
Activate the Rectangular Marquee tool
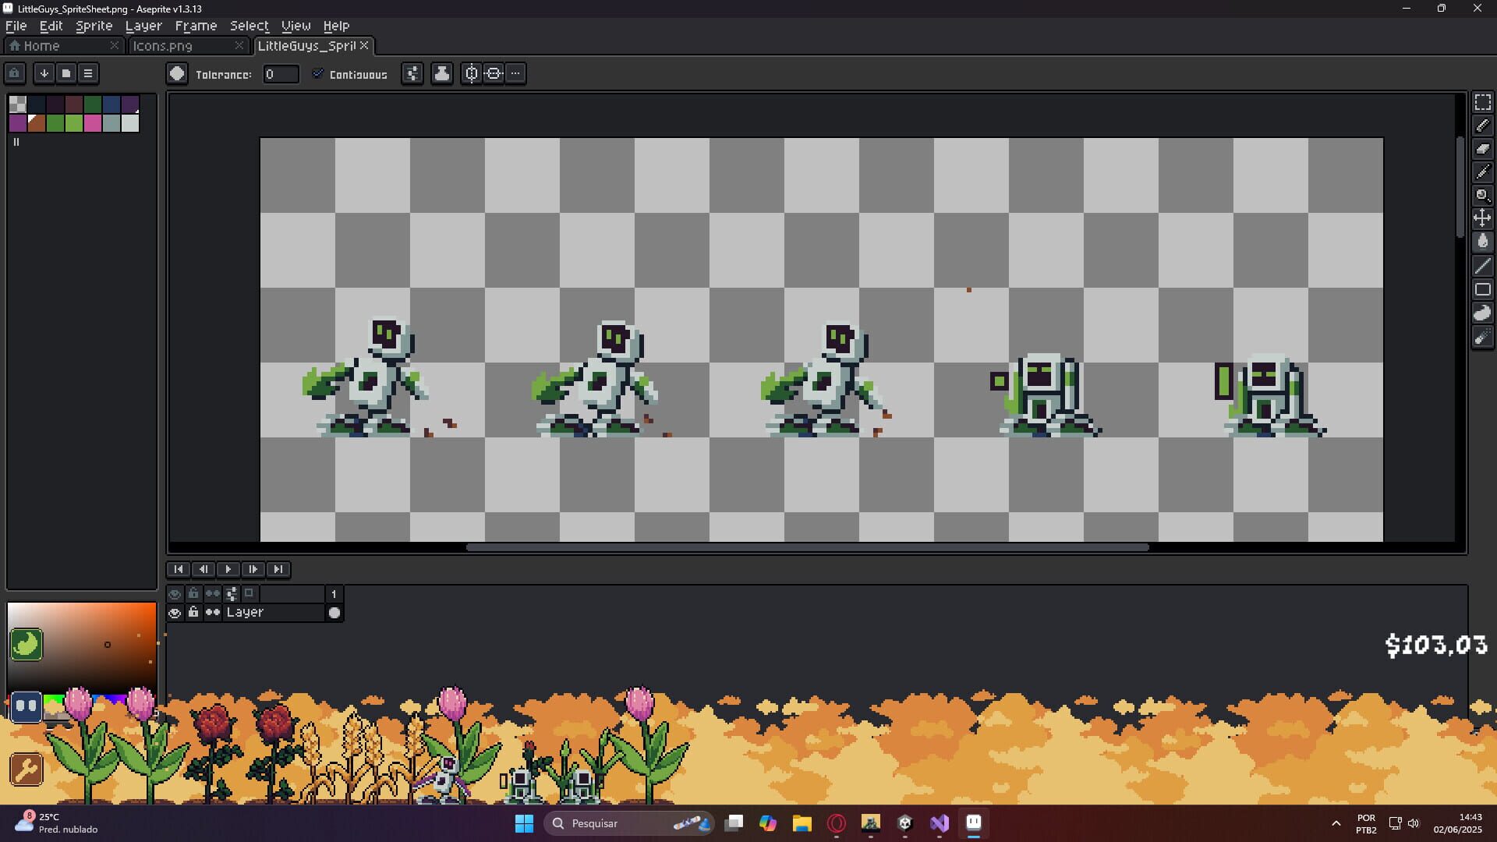tap(1482, 101)
